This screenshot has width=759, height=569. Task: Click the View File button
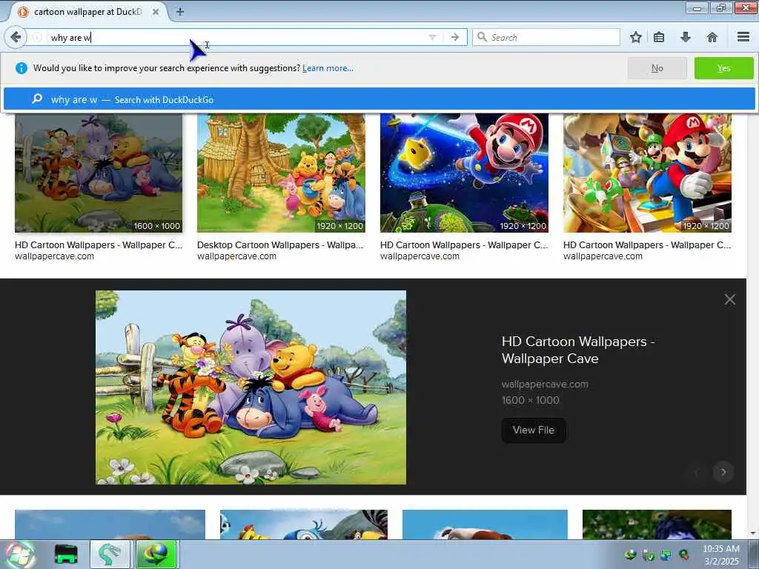534,430
